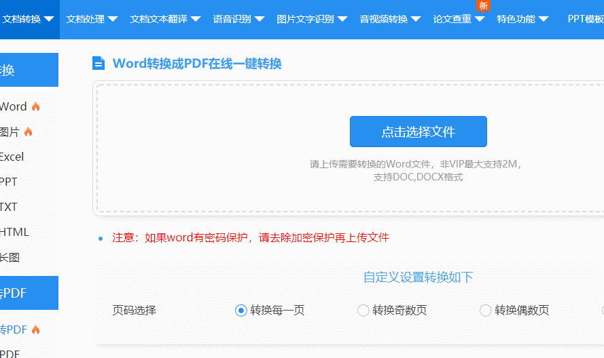Open the highlighted 转PDF sidebar link
Viewport: 604px width, 358px height.
click(14, 330)
